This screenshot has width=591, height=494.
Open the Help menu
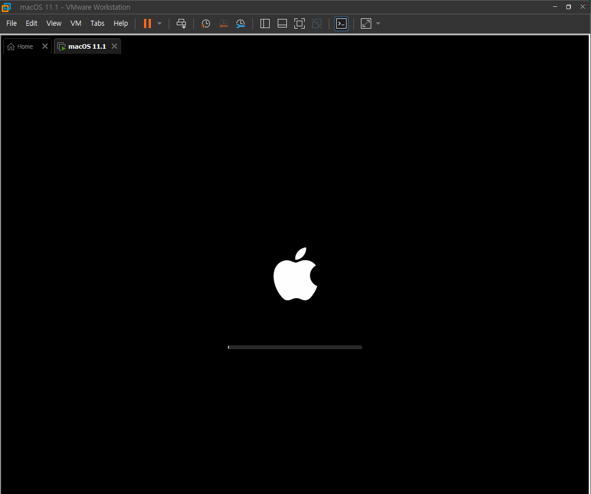[x=120, y=23]
